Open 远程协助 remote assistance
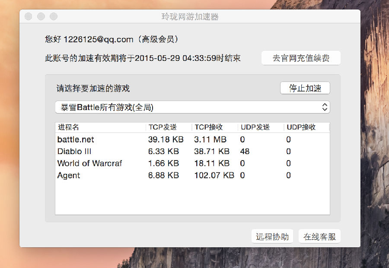The width and height of the screenshot is (389, 268). pyautogui.click(x=272, y=236)
